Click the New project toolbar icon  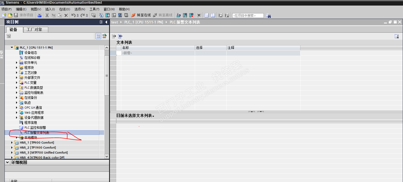[4, 15]
